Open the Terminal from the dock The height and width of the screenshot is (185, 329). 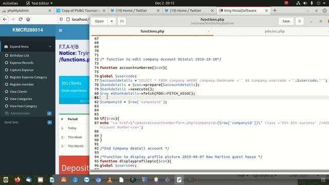191,180
